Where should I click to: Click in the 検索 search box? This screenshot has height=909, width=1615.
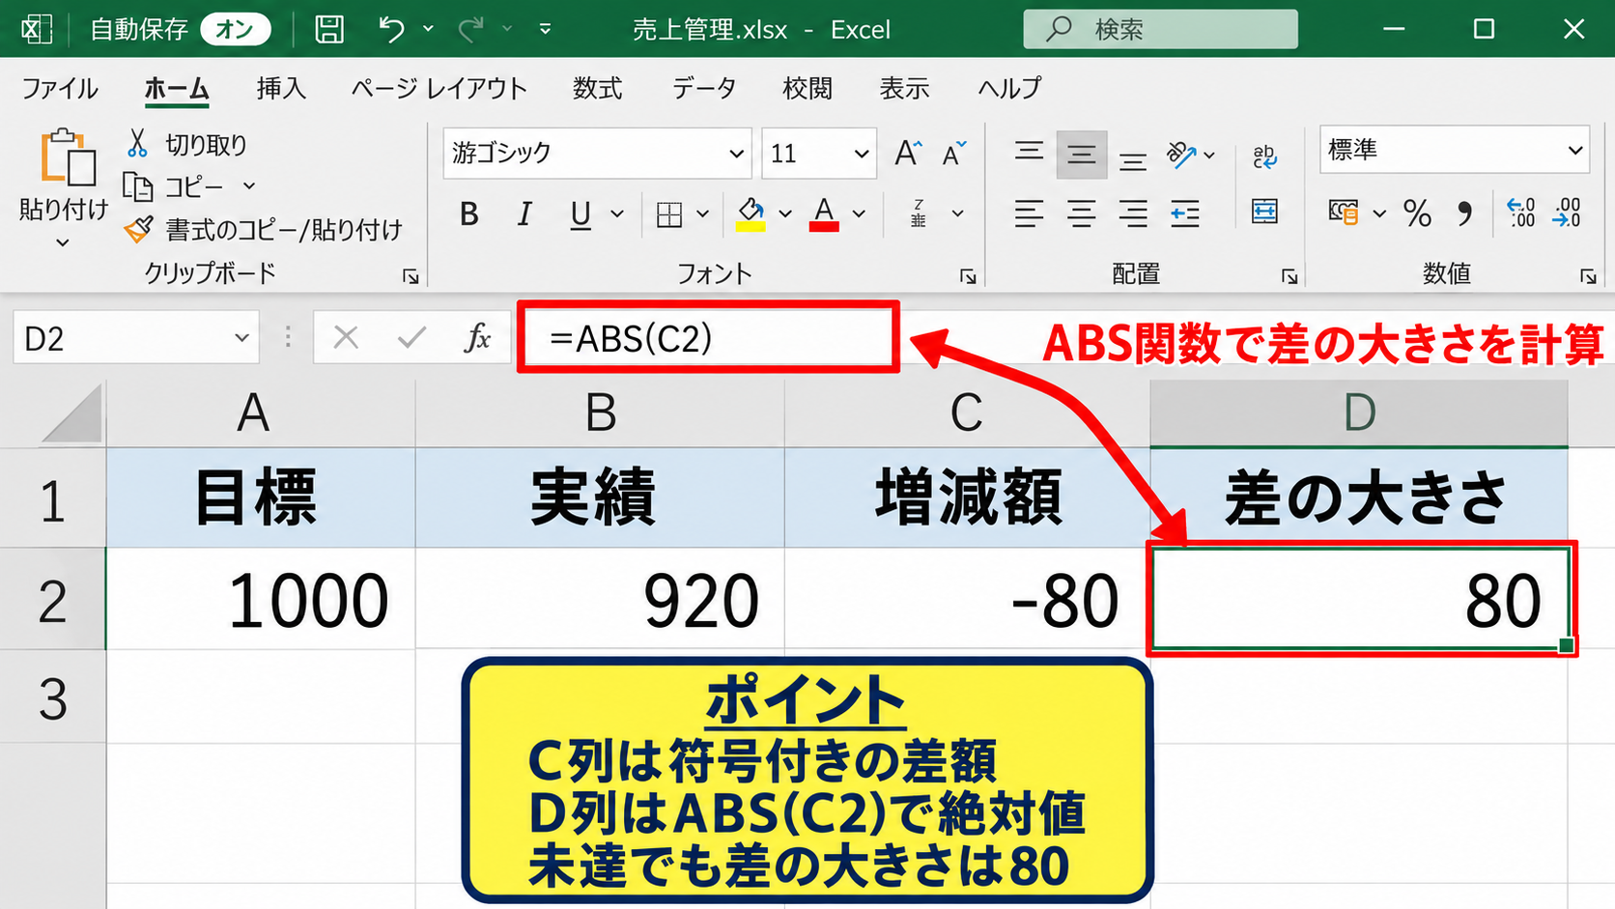(1161, 29)
